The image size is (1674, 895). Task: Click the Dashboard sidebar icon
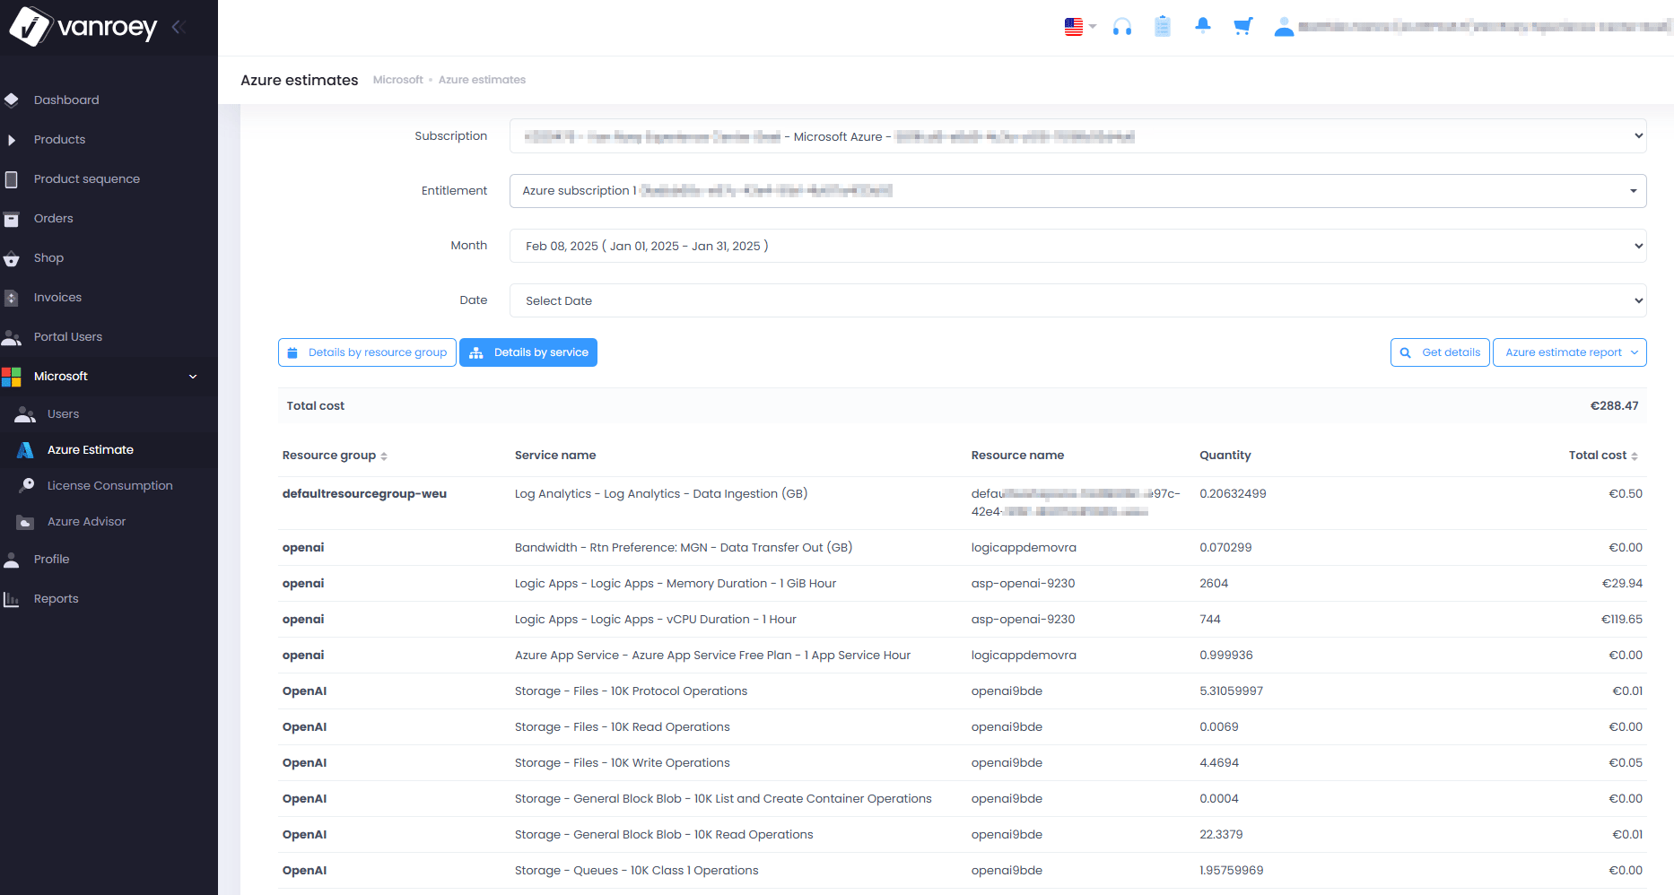click(12, 100)
